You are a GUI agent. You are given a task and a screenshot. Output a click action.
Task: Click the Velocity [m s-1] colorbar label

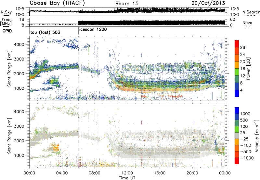pyautogui.click(x=257, y=135)
